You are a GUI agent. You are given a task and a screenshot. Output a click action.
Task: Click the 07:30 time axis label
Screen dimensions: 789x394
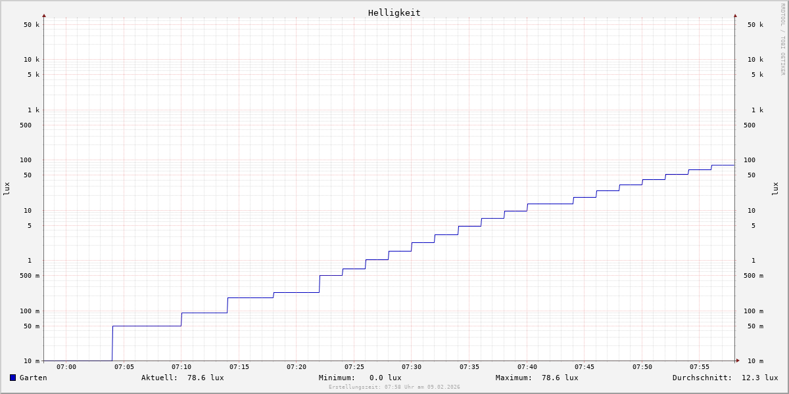412,367
